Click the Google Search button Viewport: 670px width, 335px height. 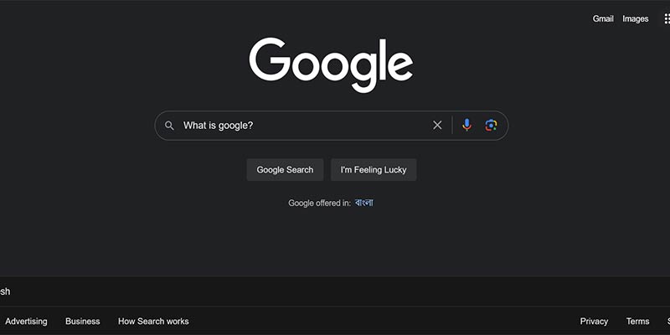click(x=285, y=170)
